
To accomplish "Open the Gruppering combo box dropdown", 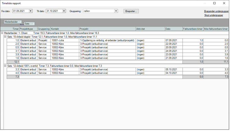I will pyautogui.click(x=116, y=11).
